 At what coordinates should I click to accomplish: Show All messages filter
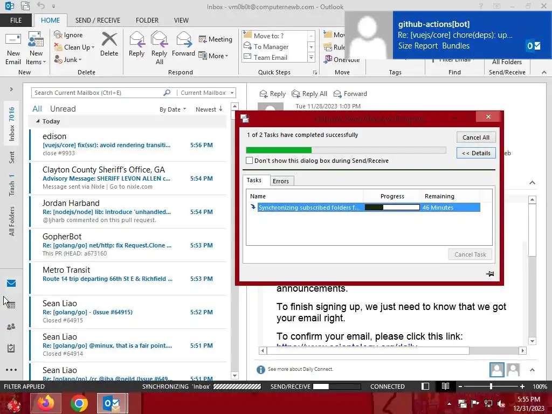click(37, 109)
